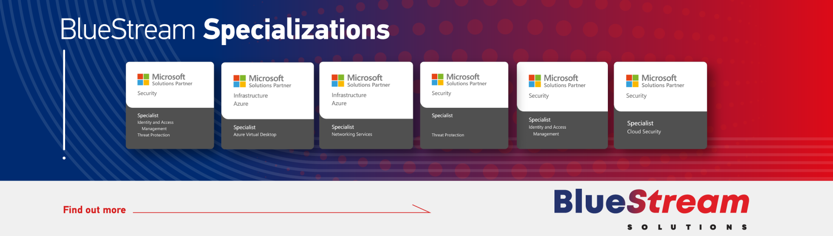Select the Azure Virtual Desktop specialist text

pyautogui.click(x=255, y=135)
